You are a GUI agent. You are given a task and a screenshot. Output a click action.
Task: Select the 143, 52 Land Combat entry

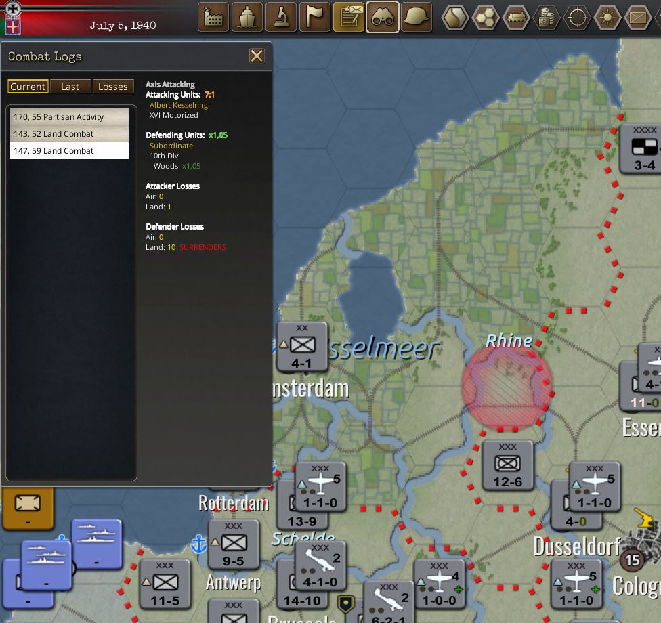click(x=69, y=133)
